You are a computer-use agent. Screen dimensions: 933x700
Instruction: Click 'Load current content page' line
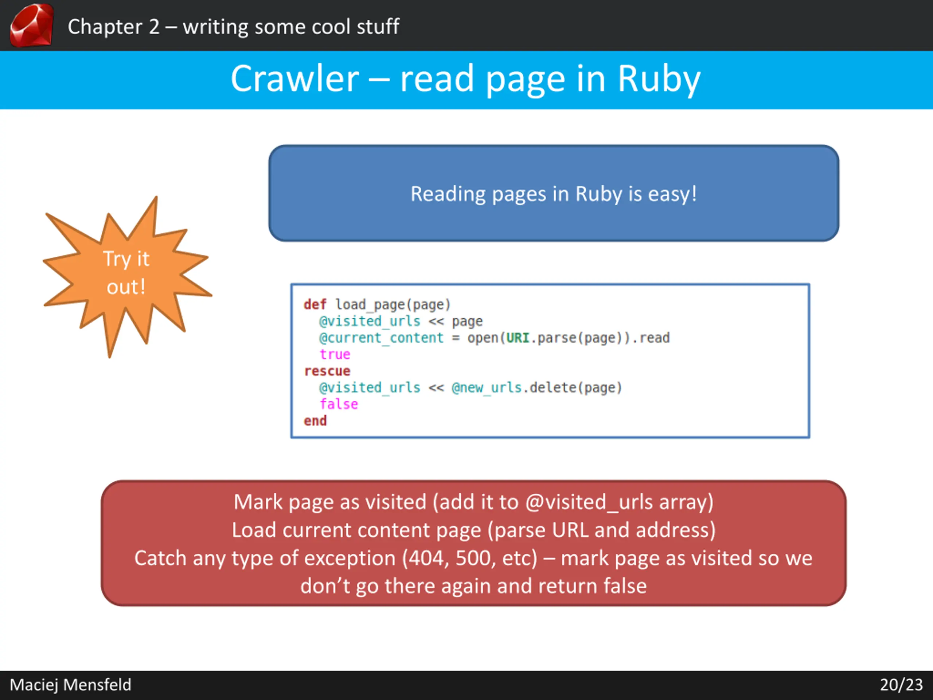point(473,530)
